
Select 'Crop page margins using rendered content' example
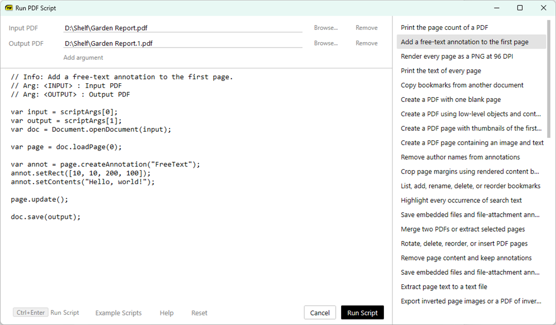(x=471, y=172)
